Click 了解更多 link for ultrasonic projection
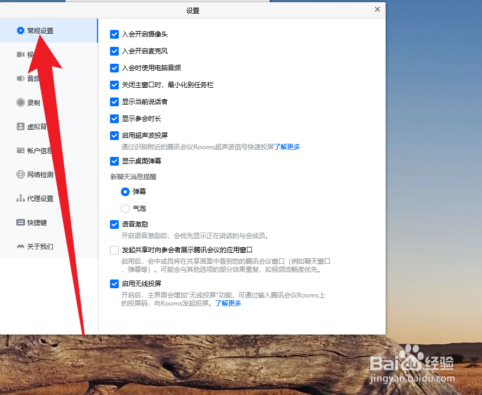482x395 pixels. point(288,147)
